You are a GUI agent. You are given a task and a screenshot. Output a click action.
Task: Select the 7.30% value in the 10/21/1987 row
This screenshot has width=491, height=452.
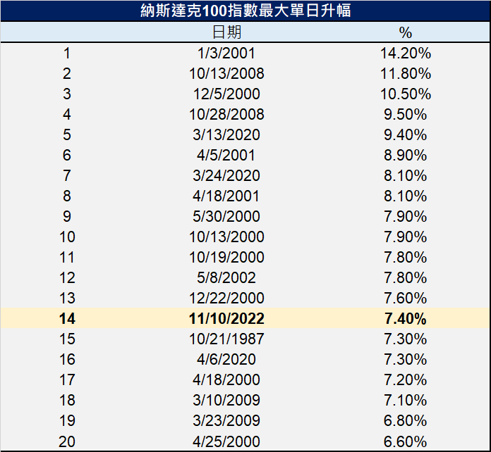point(406,339)
